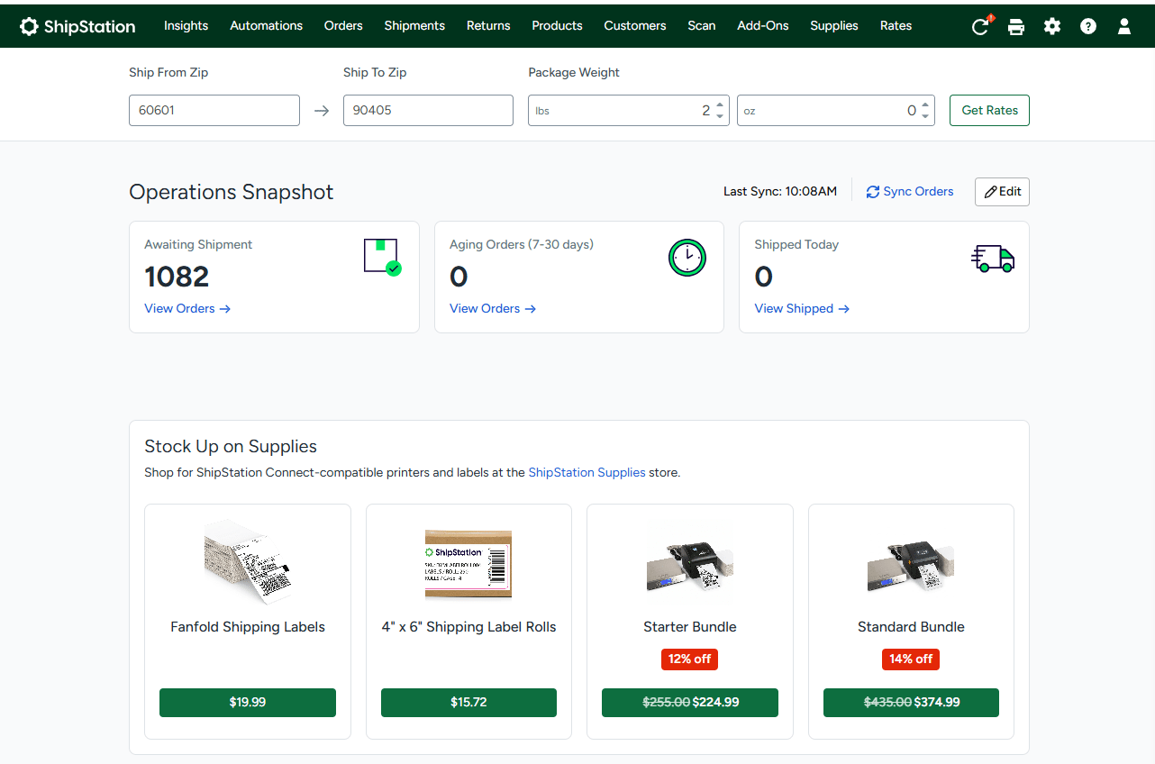Click the $19.99 Fanfold Labels price button

(248, 703)
